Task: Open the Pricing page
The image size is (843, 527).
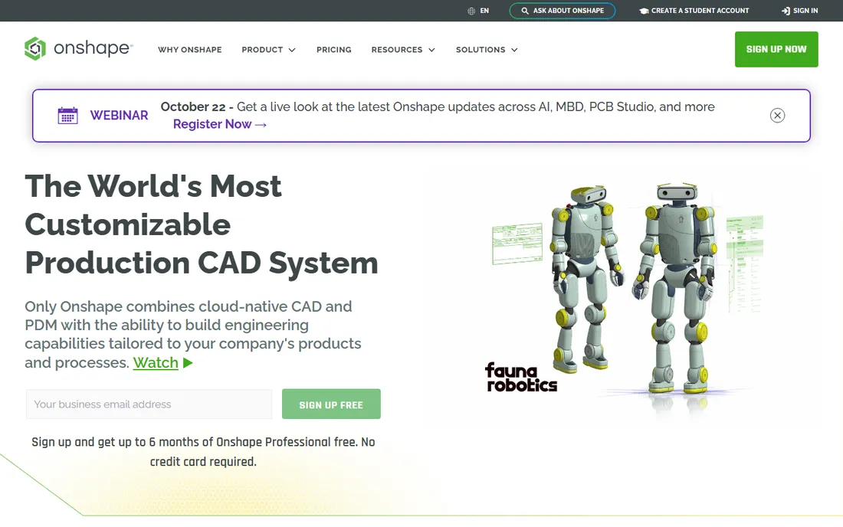Action: pos(334,50)
